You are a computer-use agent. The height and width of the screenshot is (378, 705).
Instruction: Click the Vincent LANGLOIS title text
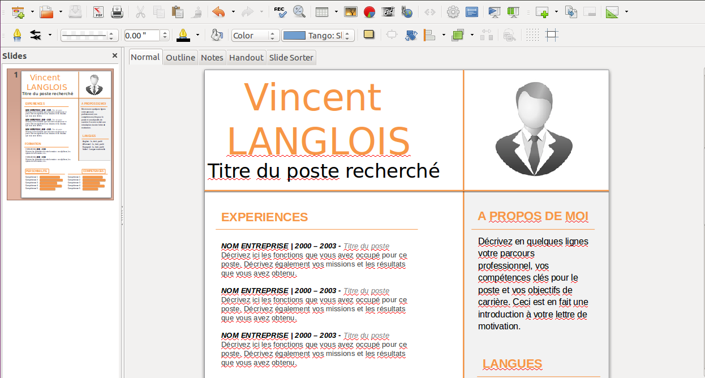click(319, 119)
